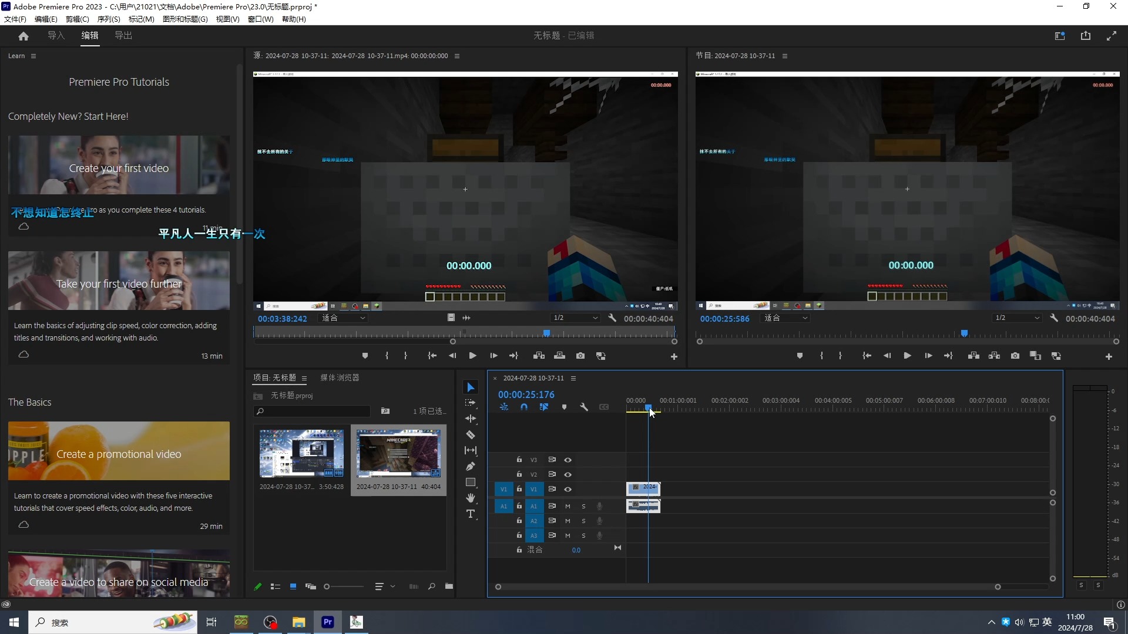
Task: Open 'Create a promotional video' tutorial
Action: click(119, 451)
